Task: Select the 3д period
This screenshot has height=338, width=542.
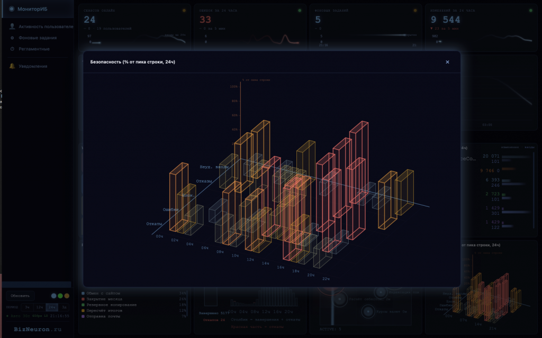Action: 64,307
